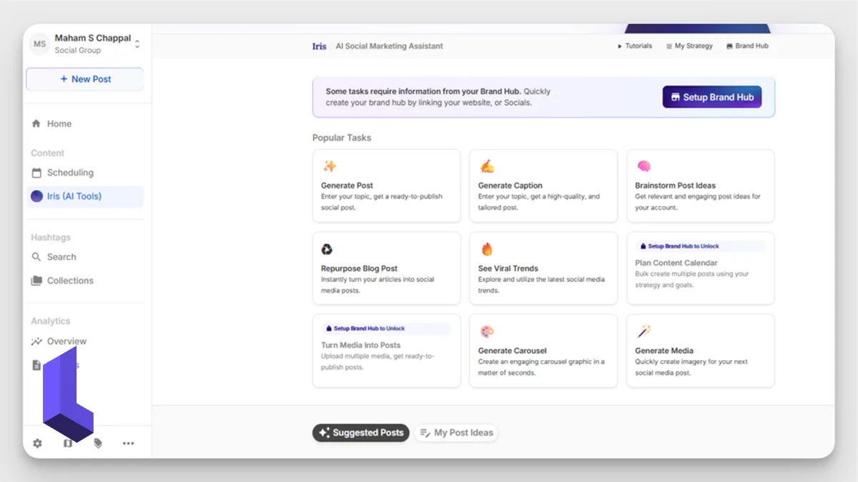
Task: Click the flame See Viral Trends icon
Action: 487,249
